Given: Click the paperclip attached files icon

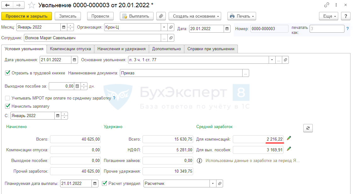Looking at the screenshot, I should [161, 16].
